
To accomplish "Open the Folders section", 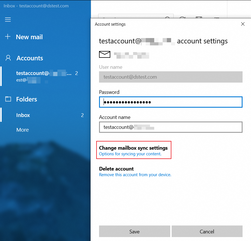I will pos(26,99).
